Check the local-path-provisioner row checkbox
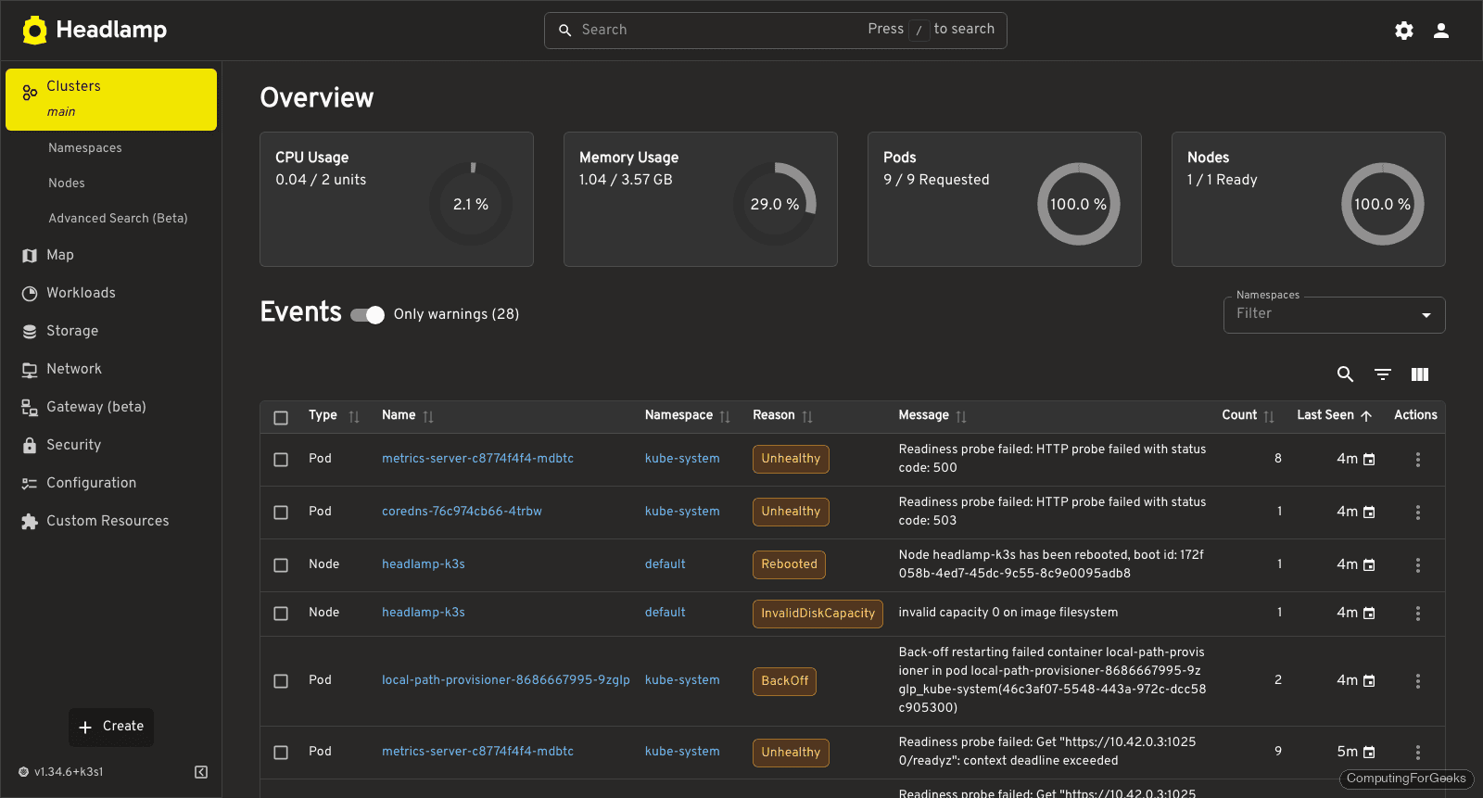Image resolution: width=1483 pixels, height=798 pixels. tap(281, 681)
